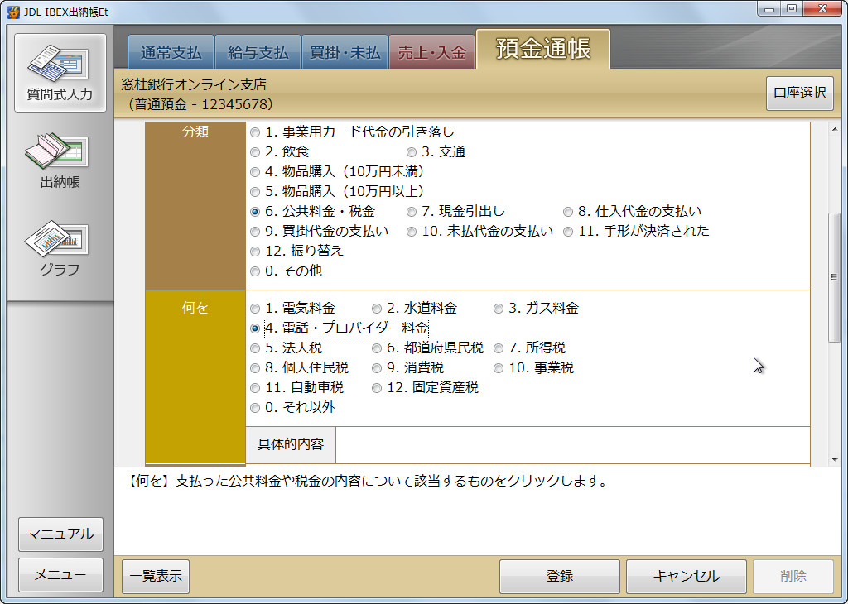Click the キャンセル button
Image resolution: width=848 pixels, height=604 pixels.
click(x=687, y=576)
